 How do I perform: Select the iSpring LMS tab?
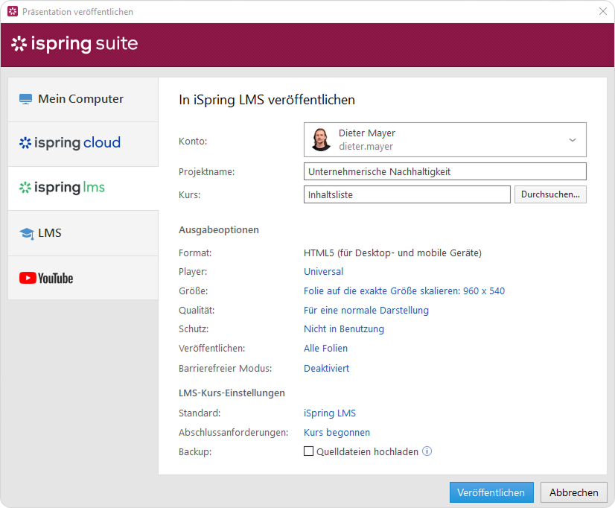click(83, 188)
